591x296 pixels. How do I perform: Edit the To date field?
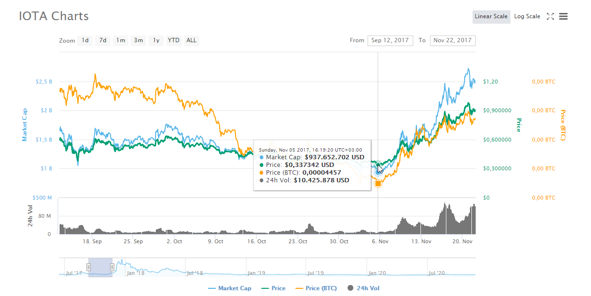click(x=453, y=40)
